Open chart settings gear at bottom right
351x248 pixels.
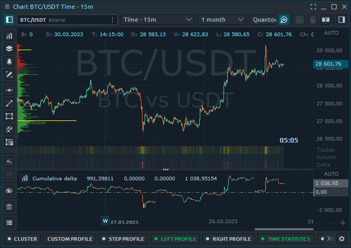[x=341, y=239]
